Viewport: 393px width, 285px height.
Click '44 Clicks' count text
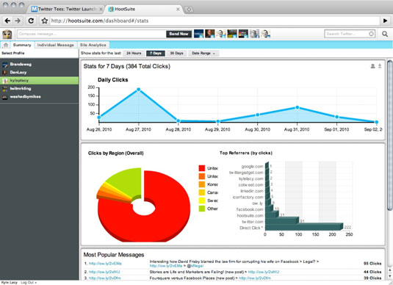click(x=372, y=272)
